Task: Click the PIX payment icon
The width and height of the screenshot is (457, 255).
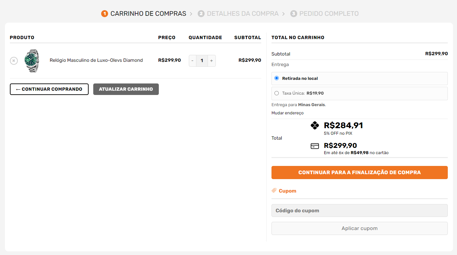Action: (x=315, y=125)
